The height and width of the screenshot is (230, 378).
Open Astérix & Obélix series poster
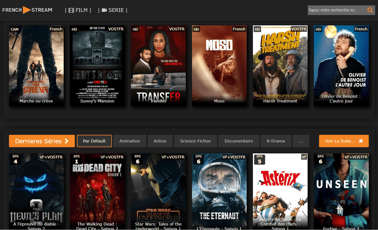pyautogui.click(x=280, y=192)
